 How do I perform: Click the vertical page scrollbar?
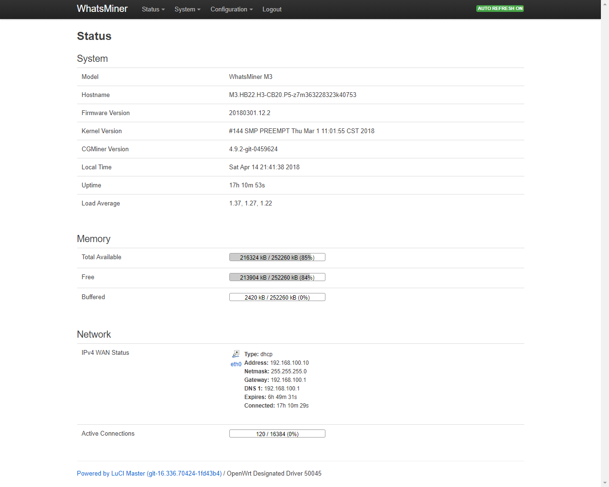pyautogui.click(x=605, y=243)
